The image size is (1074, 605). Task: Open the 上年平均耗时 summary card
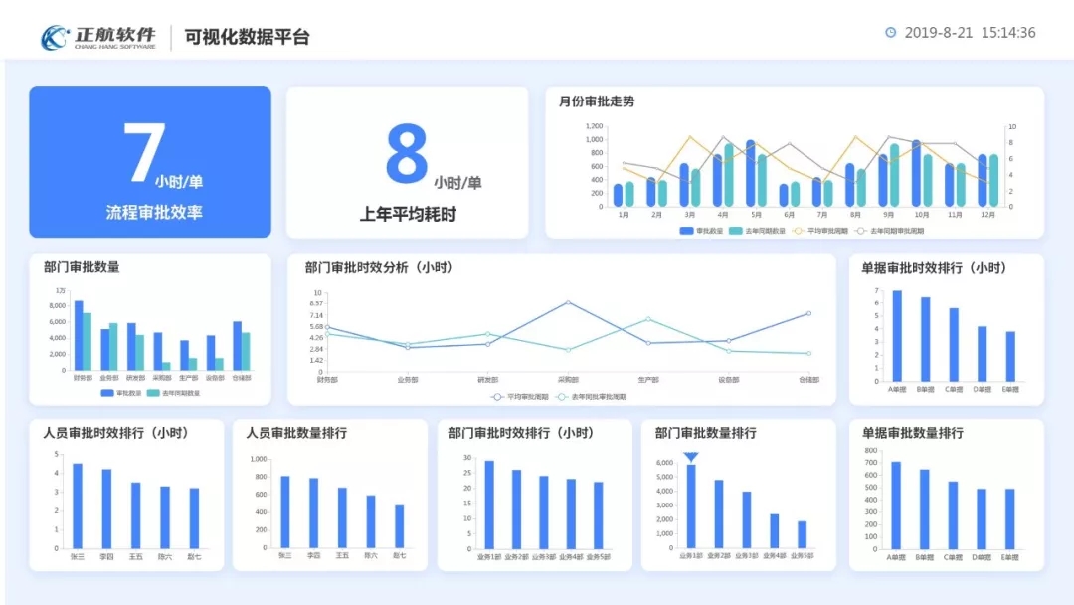(408, 162)
